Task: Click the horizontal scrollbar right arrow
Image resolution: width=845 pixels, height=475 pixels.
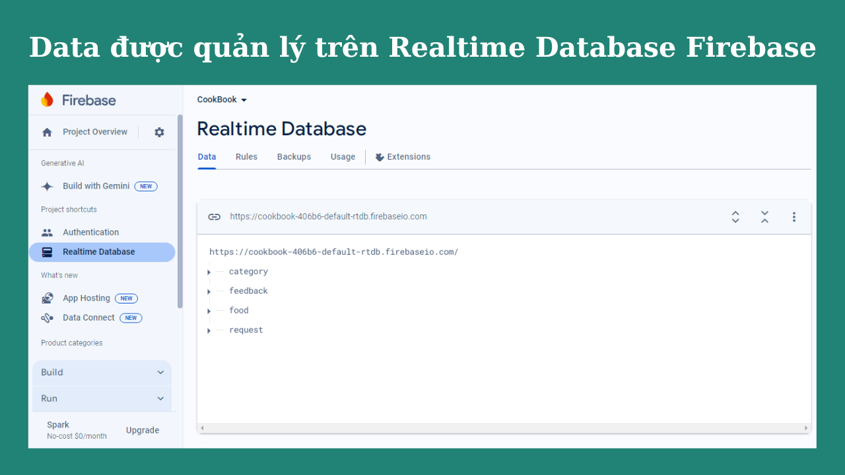Action: [x=806, y=428]
